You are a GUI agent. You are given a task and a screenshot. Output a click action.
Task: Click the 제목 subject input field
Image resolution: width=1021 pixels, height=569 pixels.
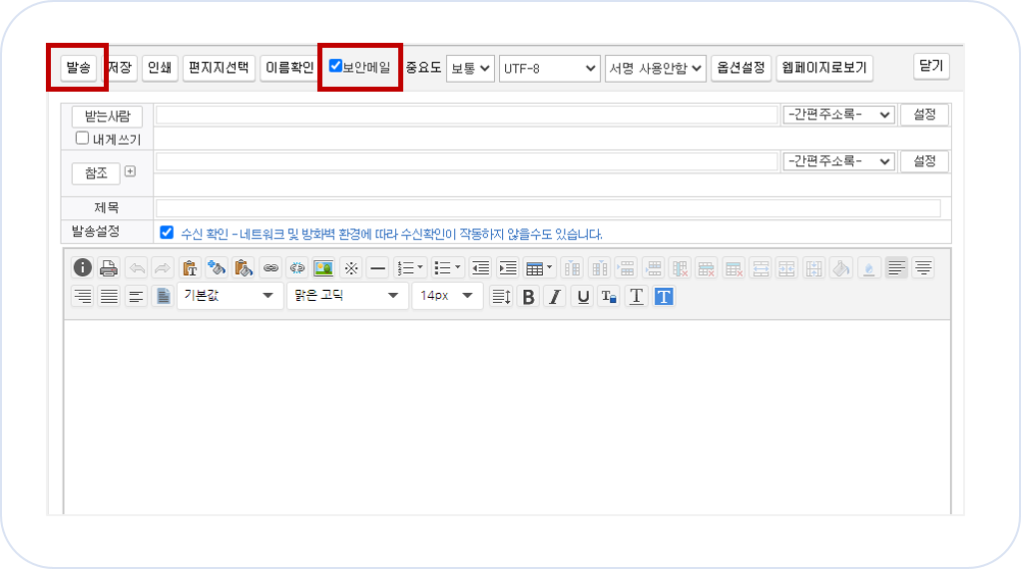click(x=548, y=208)
